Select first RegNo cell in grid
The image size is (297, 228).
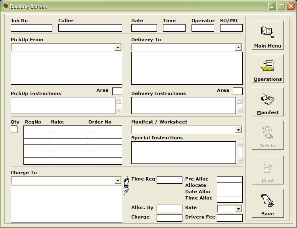point(36,129)
